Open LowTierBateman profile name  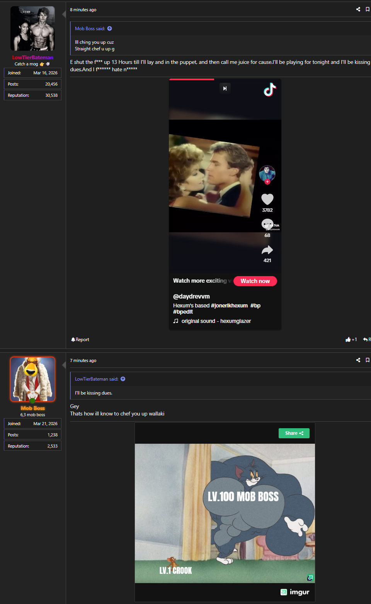(x=32, y=57)
